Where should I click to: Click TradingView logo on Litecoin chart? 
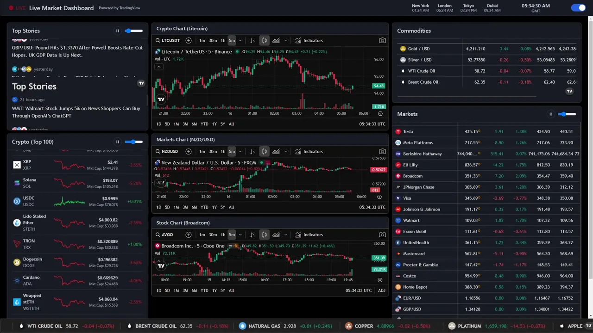pos(161,99)
